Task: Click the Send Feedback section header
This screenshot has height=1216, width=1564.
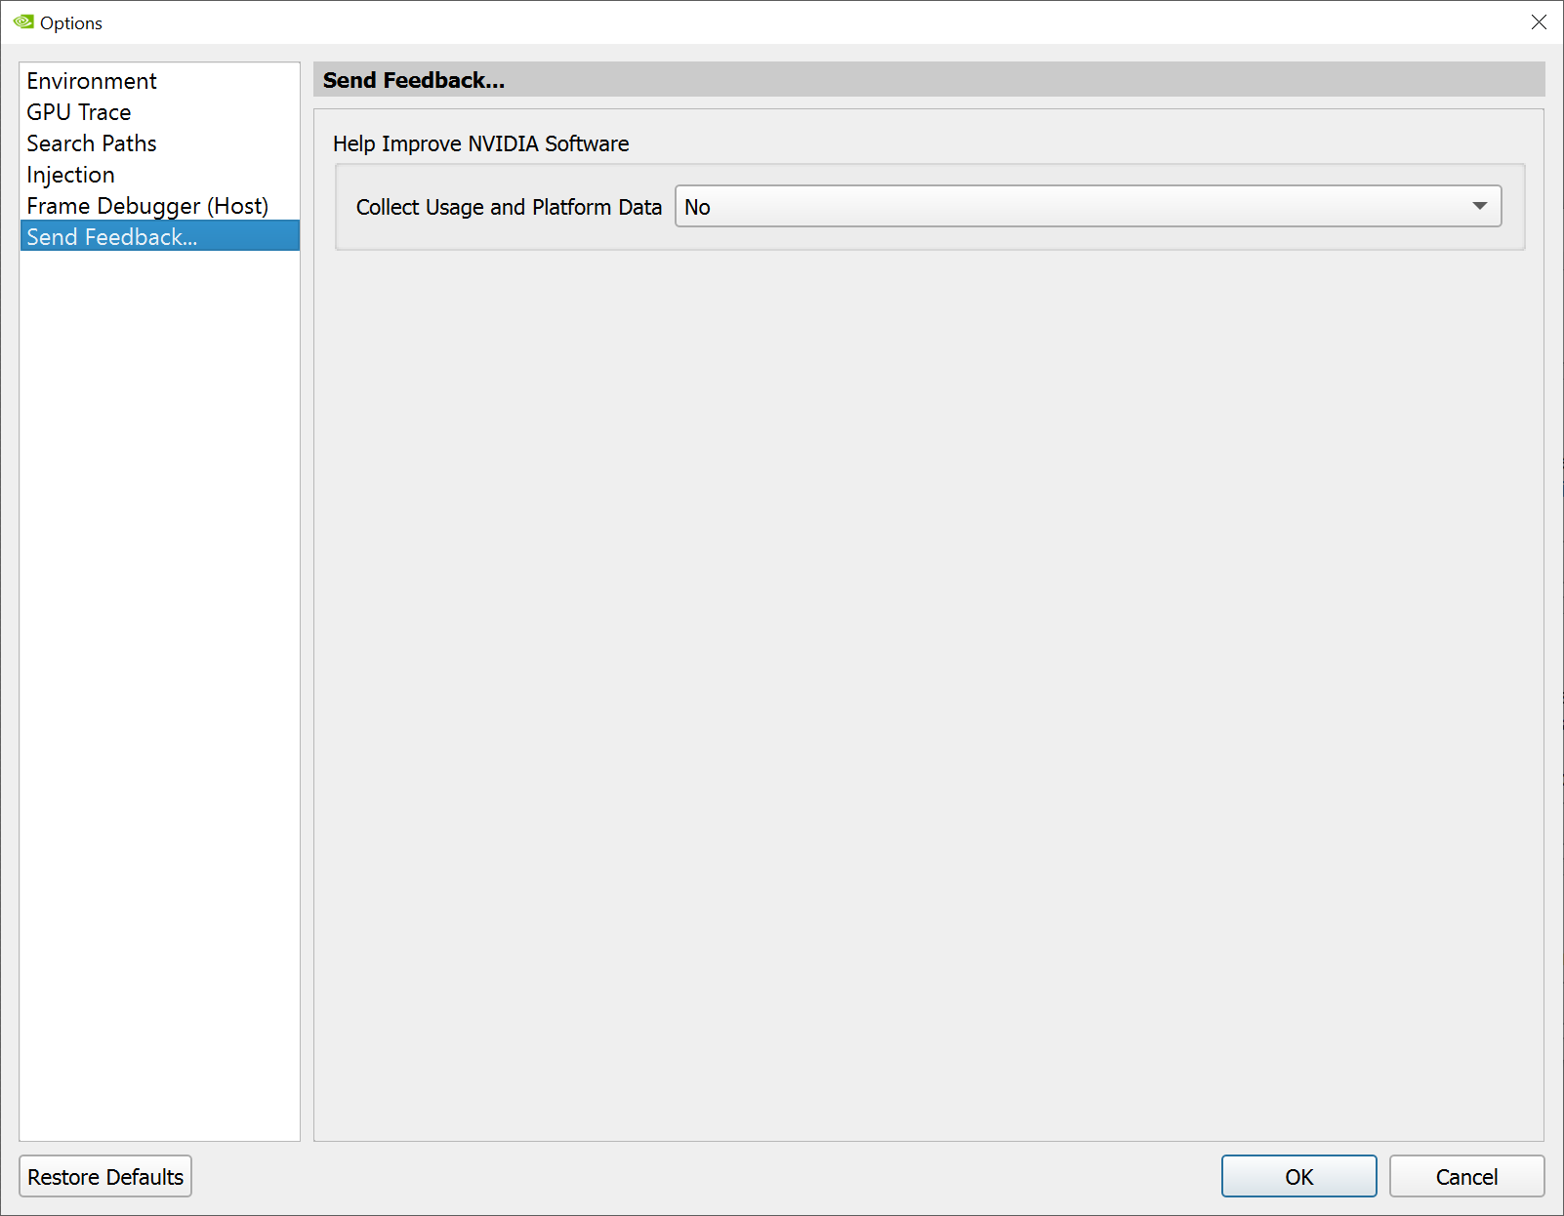Action: point(413,80)
